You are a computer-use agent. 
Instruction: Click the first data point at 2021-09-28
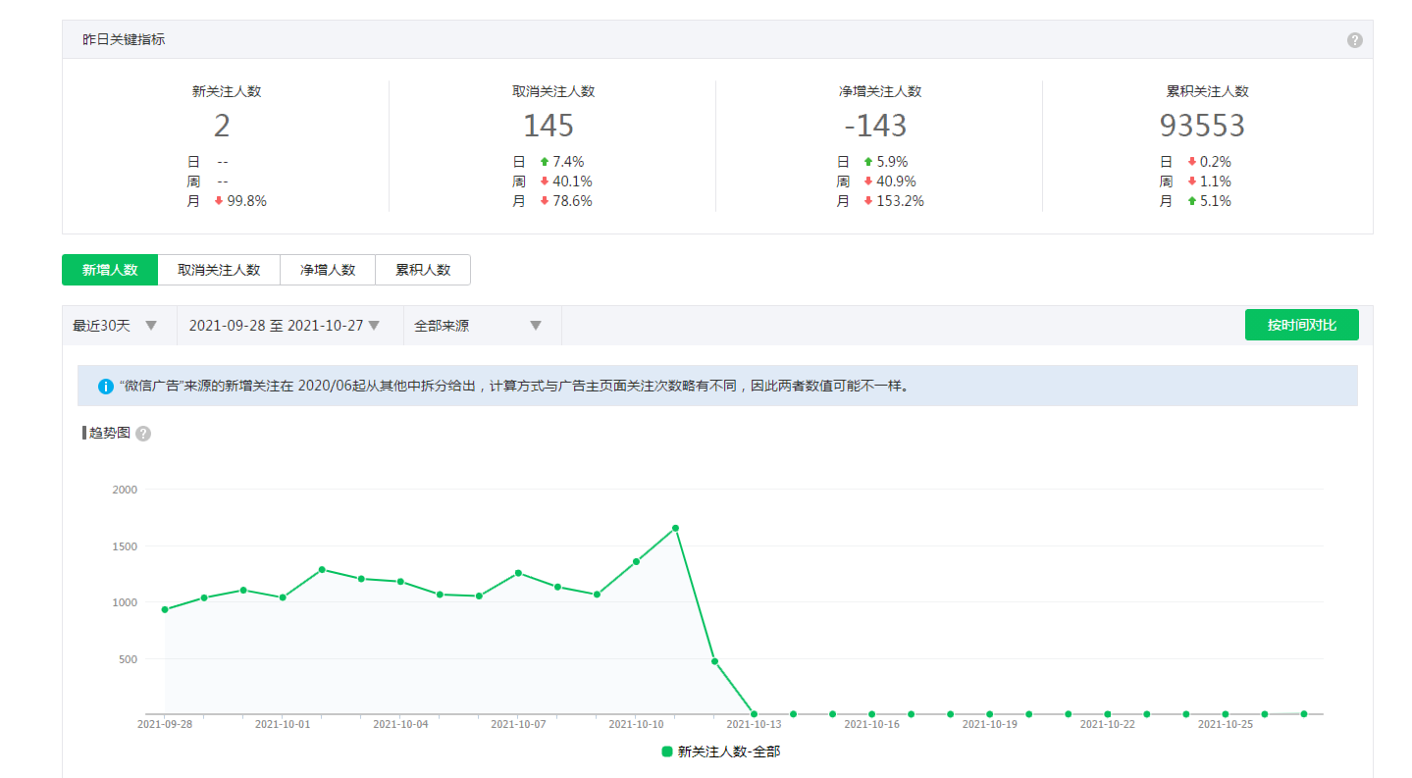pyautogui.click(x=165, y=609)
